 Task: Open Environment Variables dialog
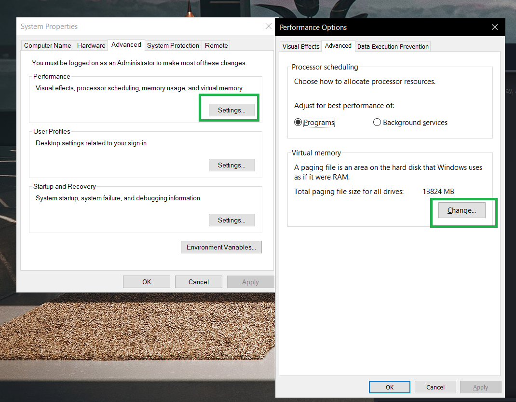[221, 247]
